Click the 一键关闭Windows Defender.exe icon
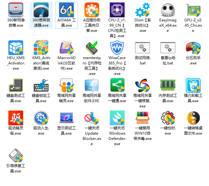Image resolution: width=209 pixels, height=186 pixels. point(117,118)
